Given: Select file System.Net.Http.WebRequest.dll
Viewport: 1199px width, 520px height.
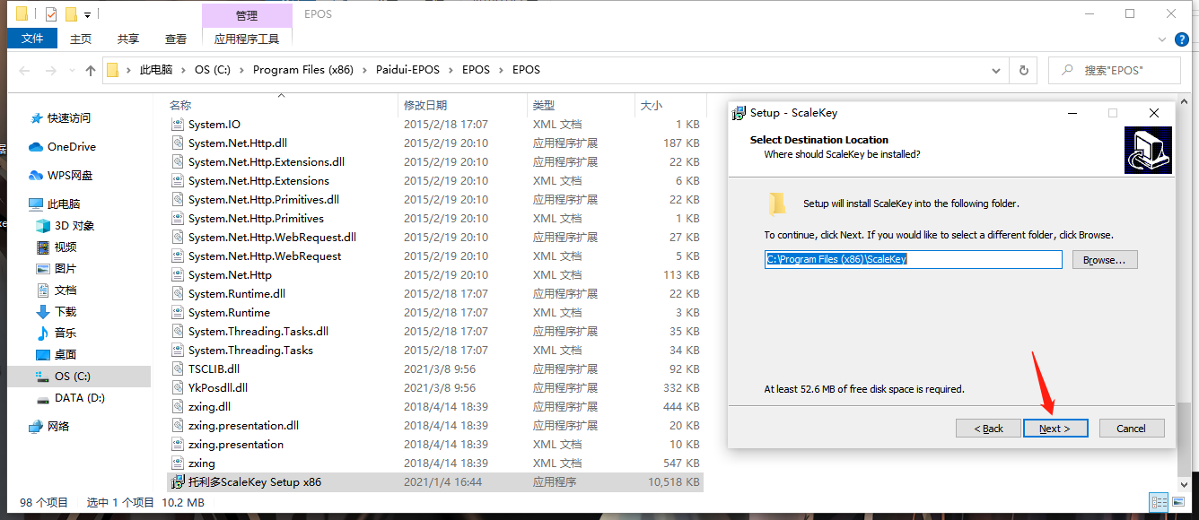Looking at the screenshot, I should coord(272,238).
